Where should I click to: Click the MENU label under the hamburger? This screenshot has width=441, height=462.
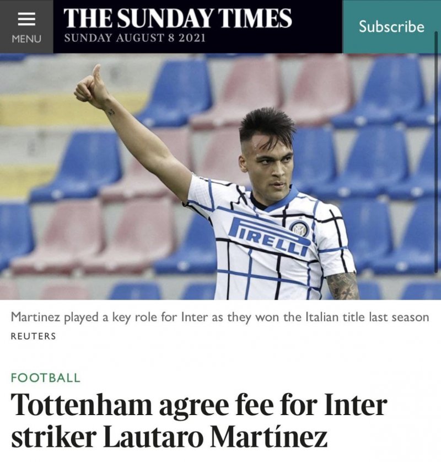click(26, 39)
